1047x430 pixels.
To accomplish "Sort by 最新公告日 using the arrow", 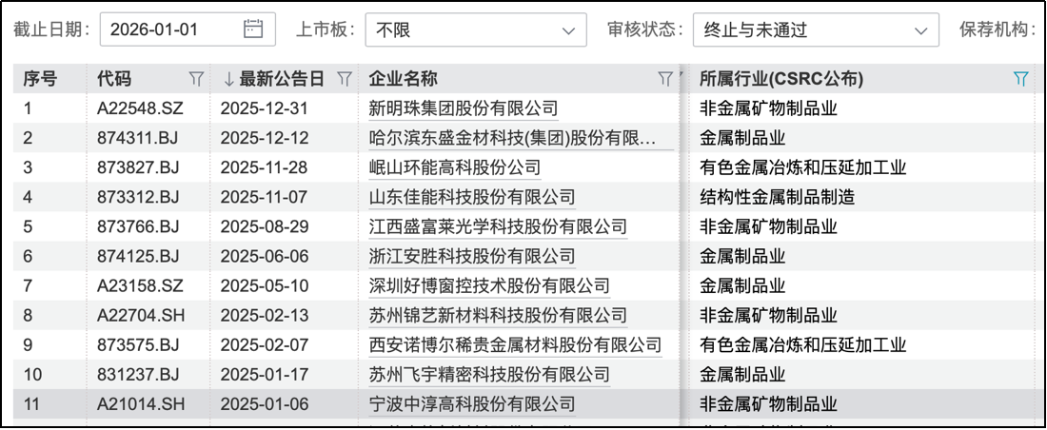I will pos(228,79).
